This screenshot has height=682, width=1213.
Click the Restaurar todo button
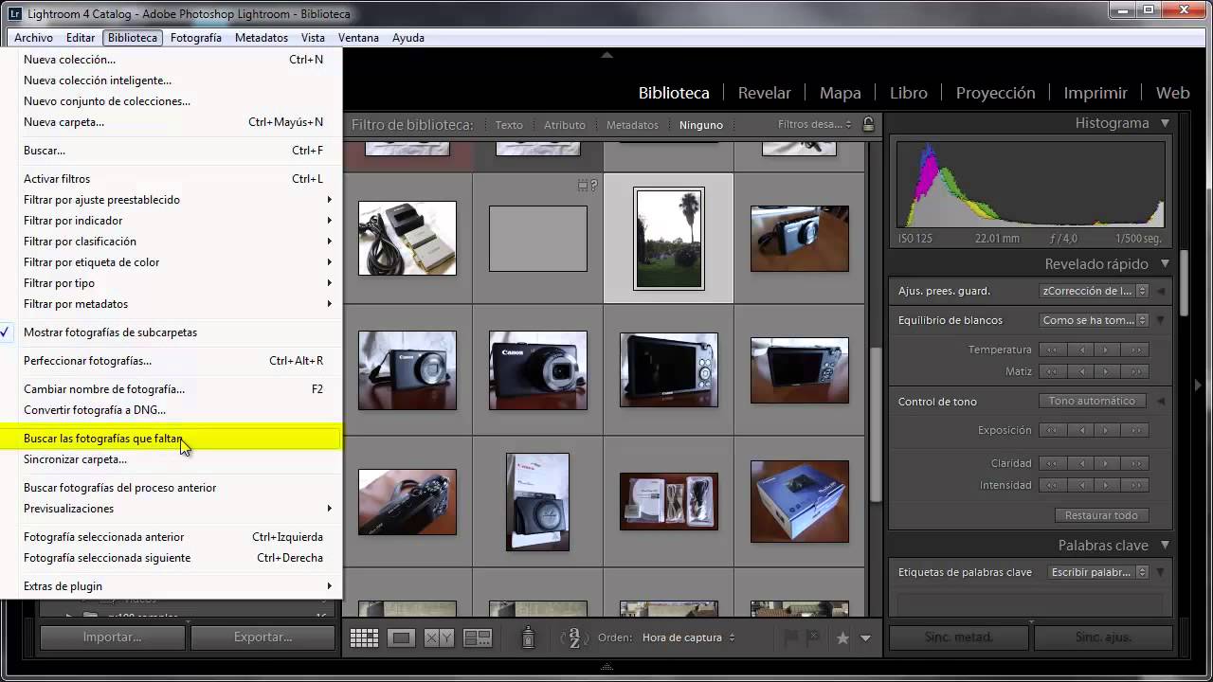pos(1101,515)
